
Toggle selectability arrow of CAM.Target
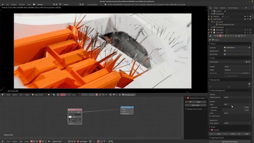click(248, 19)
